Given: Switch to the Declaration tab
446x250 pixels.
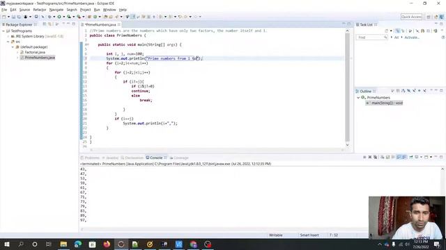Looking at the screenshot, I should coord(132,158).
